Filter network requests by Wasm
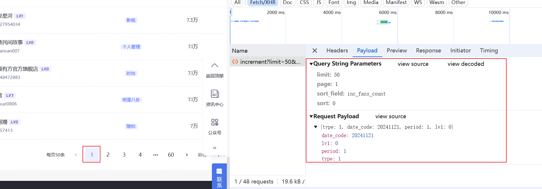 pos(437,3)
